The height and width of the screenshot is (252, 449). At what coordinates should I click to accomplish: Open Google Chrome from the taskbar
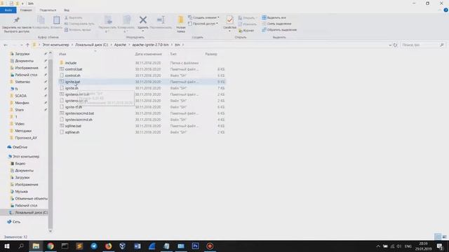[51, 246]
